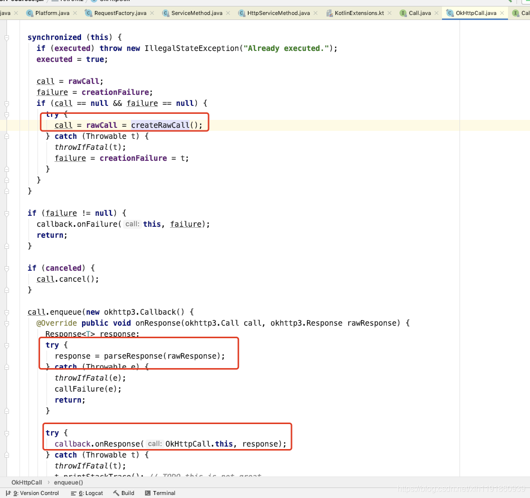Fold the catch (Throwable t) block after createRawCall
This screenshot has height=498, width=530.
coord(7,137)
